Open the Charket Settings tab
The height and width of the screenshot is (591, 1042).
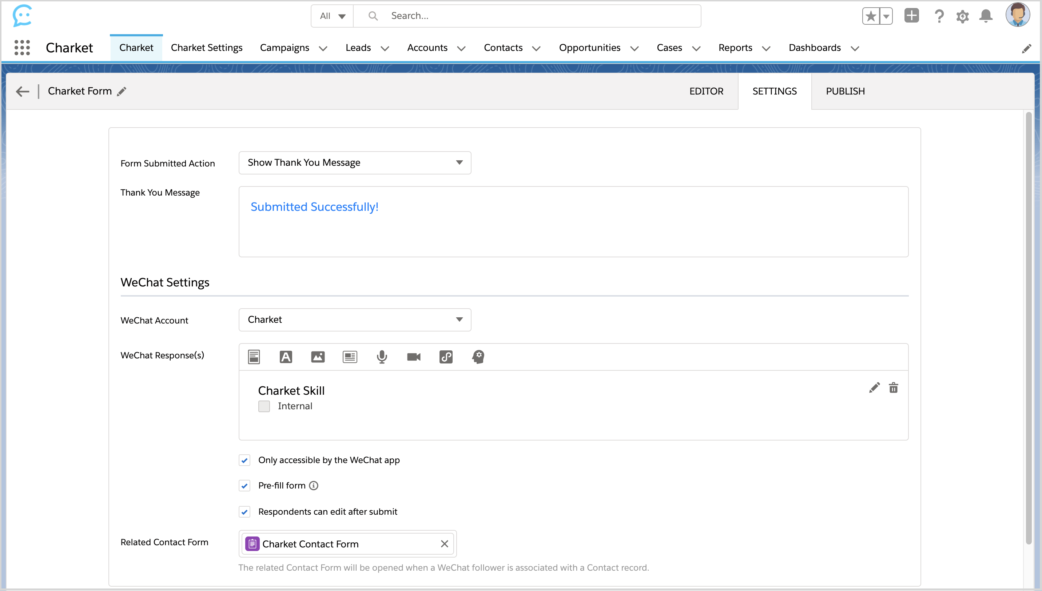(207, 48)
